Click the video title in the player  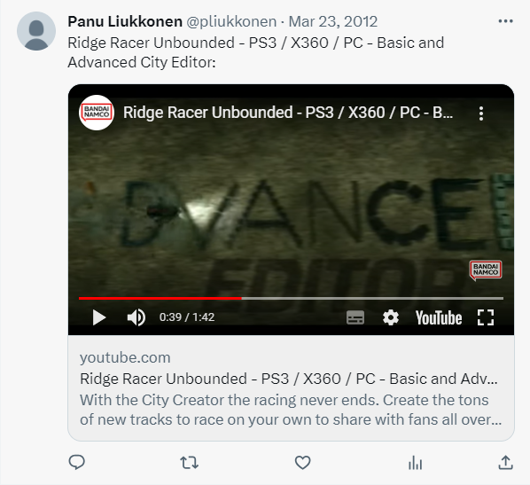(288, 113)
